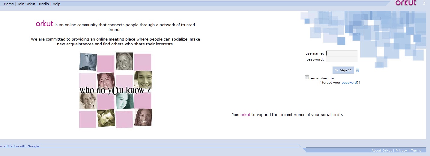Click the orkut logo in the header

[x=406, y=3]
